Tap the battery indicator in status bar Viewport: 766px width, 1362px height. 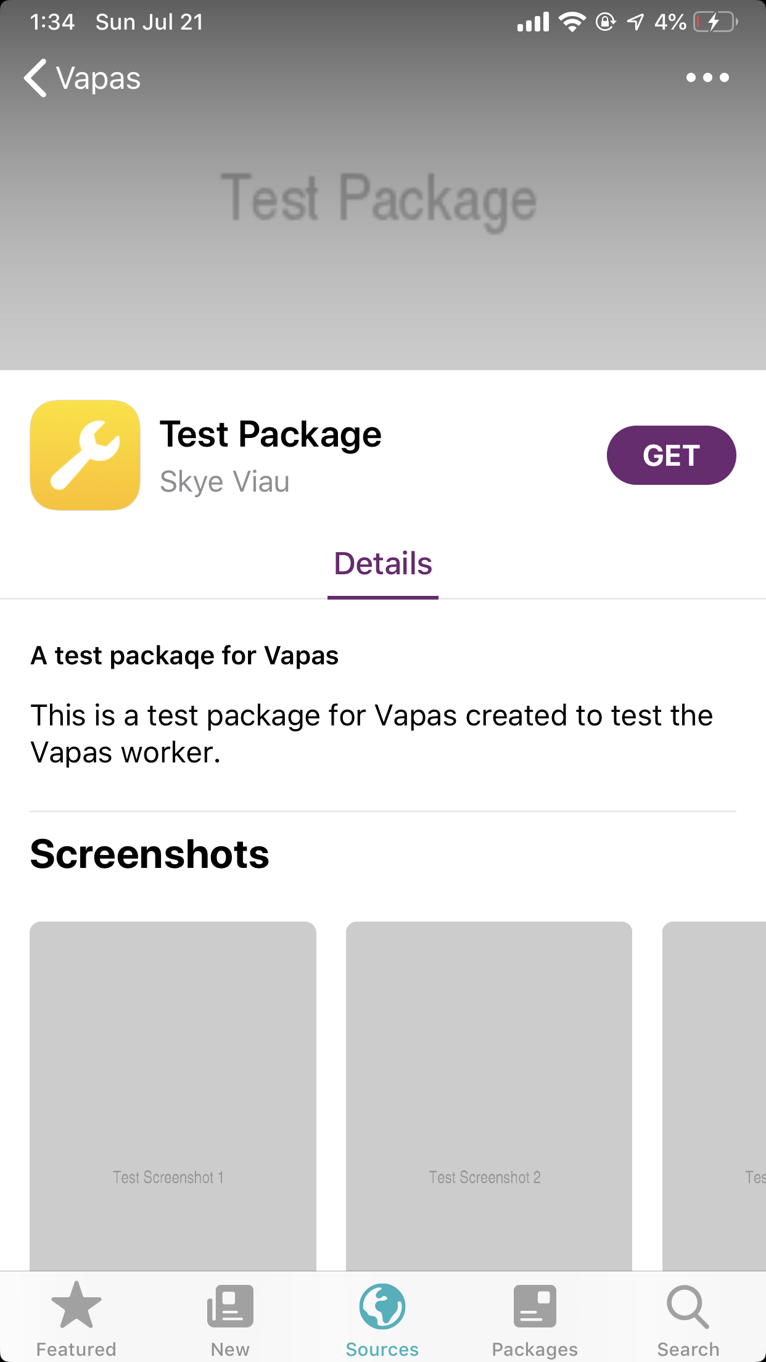click(x=715, y=22)
